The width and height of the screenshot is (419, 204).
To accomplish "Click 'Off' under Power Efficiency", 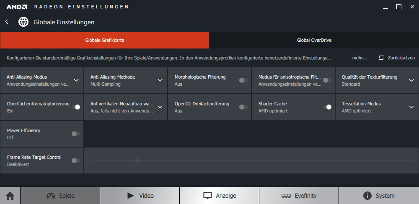I will click(10, 138).
